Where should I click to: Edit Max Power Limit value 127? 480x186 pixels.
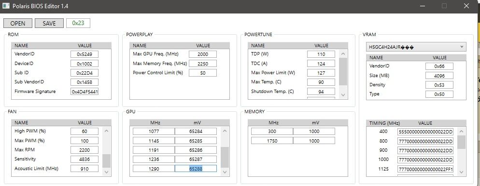coord(321,73)
